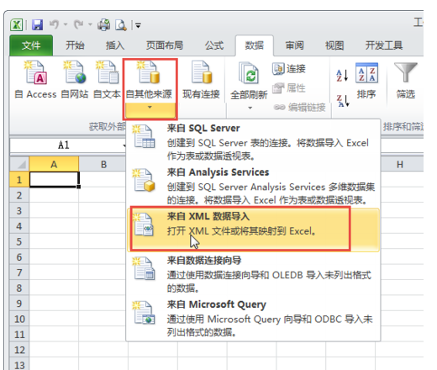Viewport: 437px width, 370px height.
Task: Save the workbook with floppy disk icon
Action: point(37,25)
